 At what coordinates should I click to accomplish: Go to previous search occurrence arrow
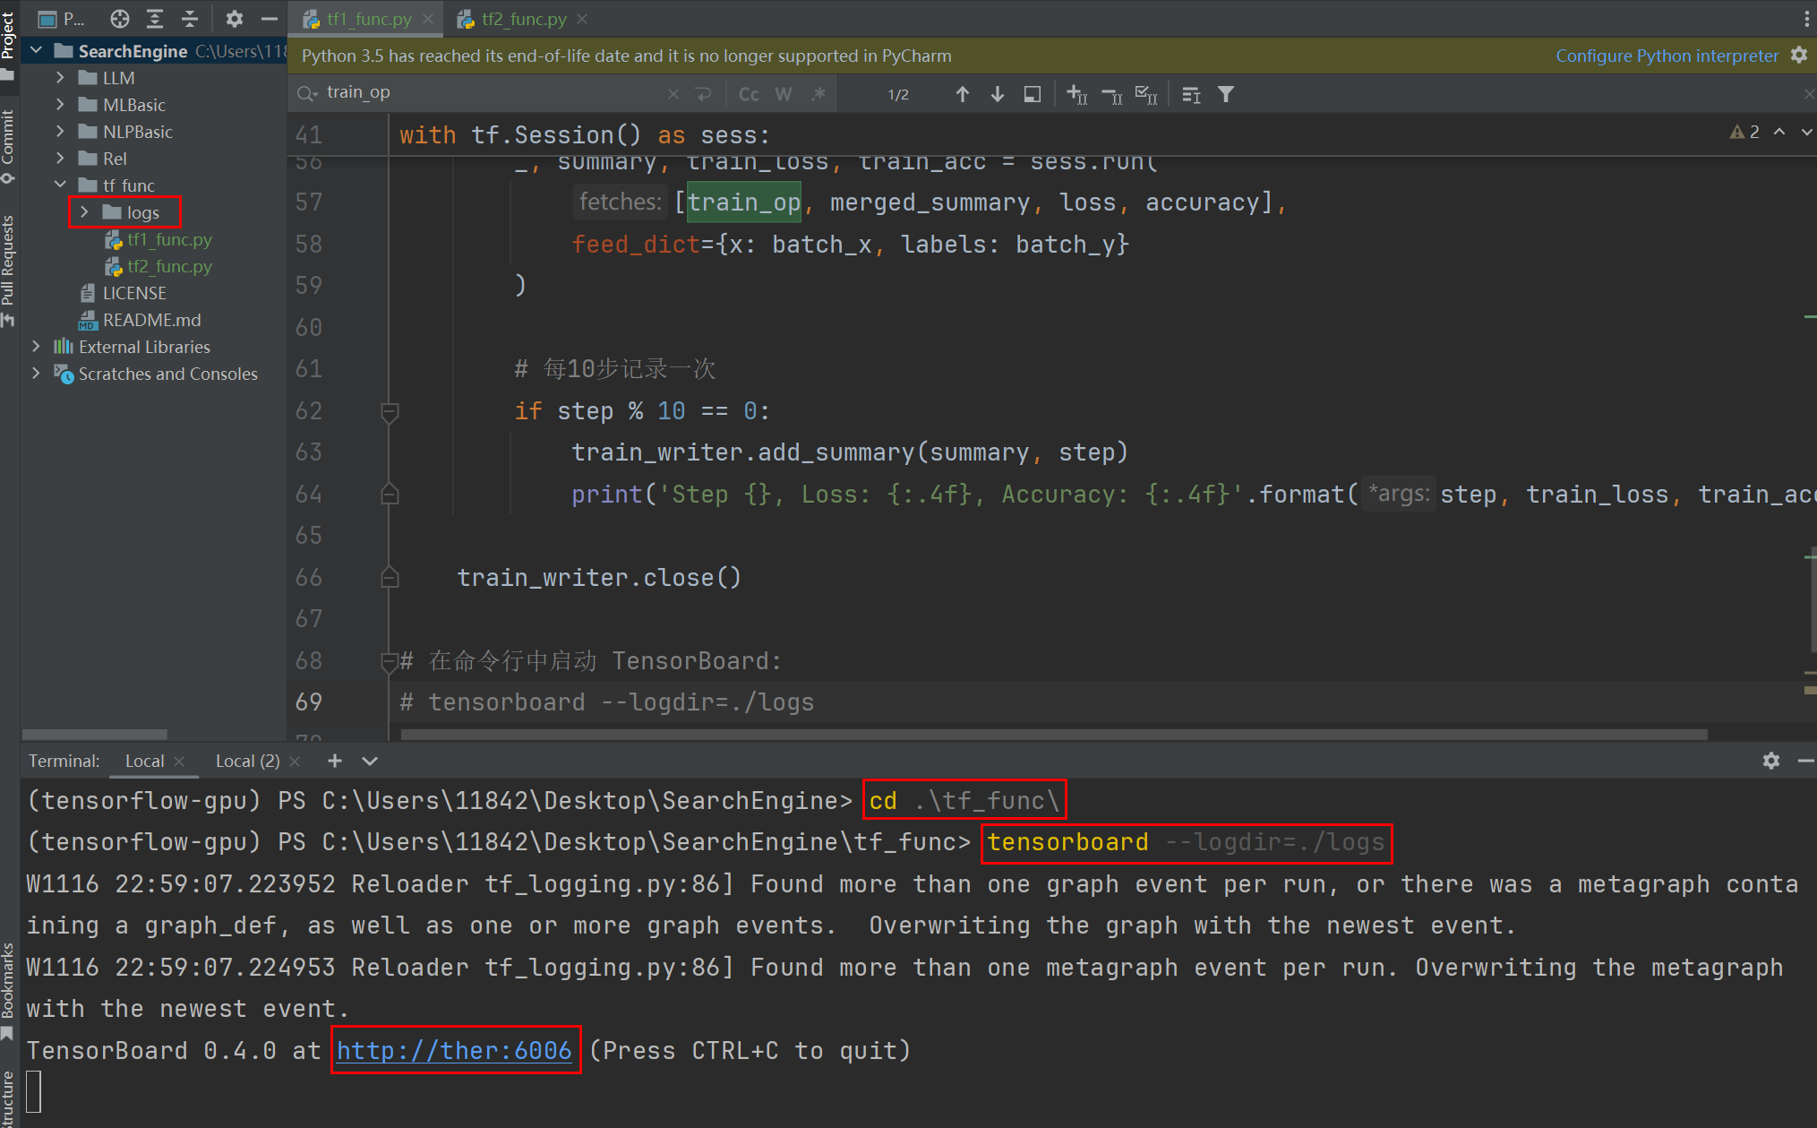[963, 94]
